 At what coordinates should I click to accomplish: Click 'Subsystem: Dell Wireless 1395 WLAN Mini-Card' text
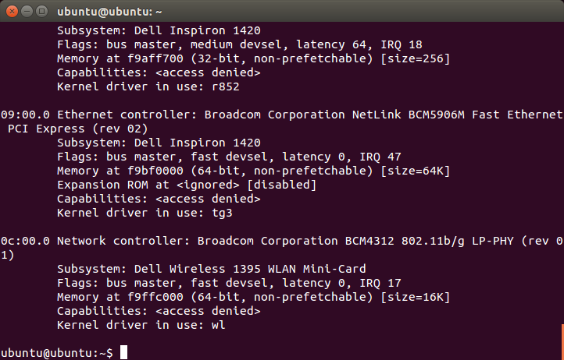pyautogui.click(x=212, y=269)
